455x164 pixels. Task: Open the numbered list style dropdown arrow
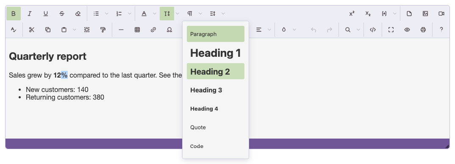pos(129,14)
